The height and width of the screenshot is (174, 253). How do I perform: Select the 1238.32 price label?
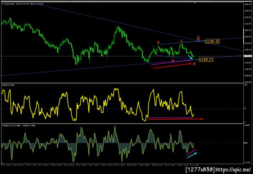[212, 41]
